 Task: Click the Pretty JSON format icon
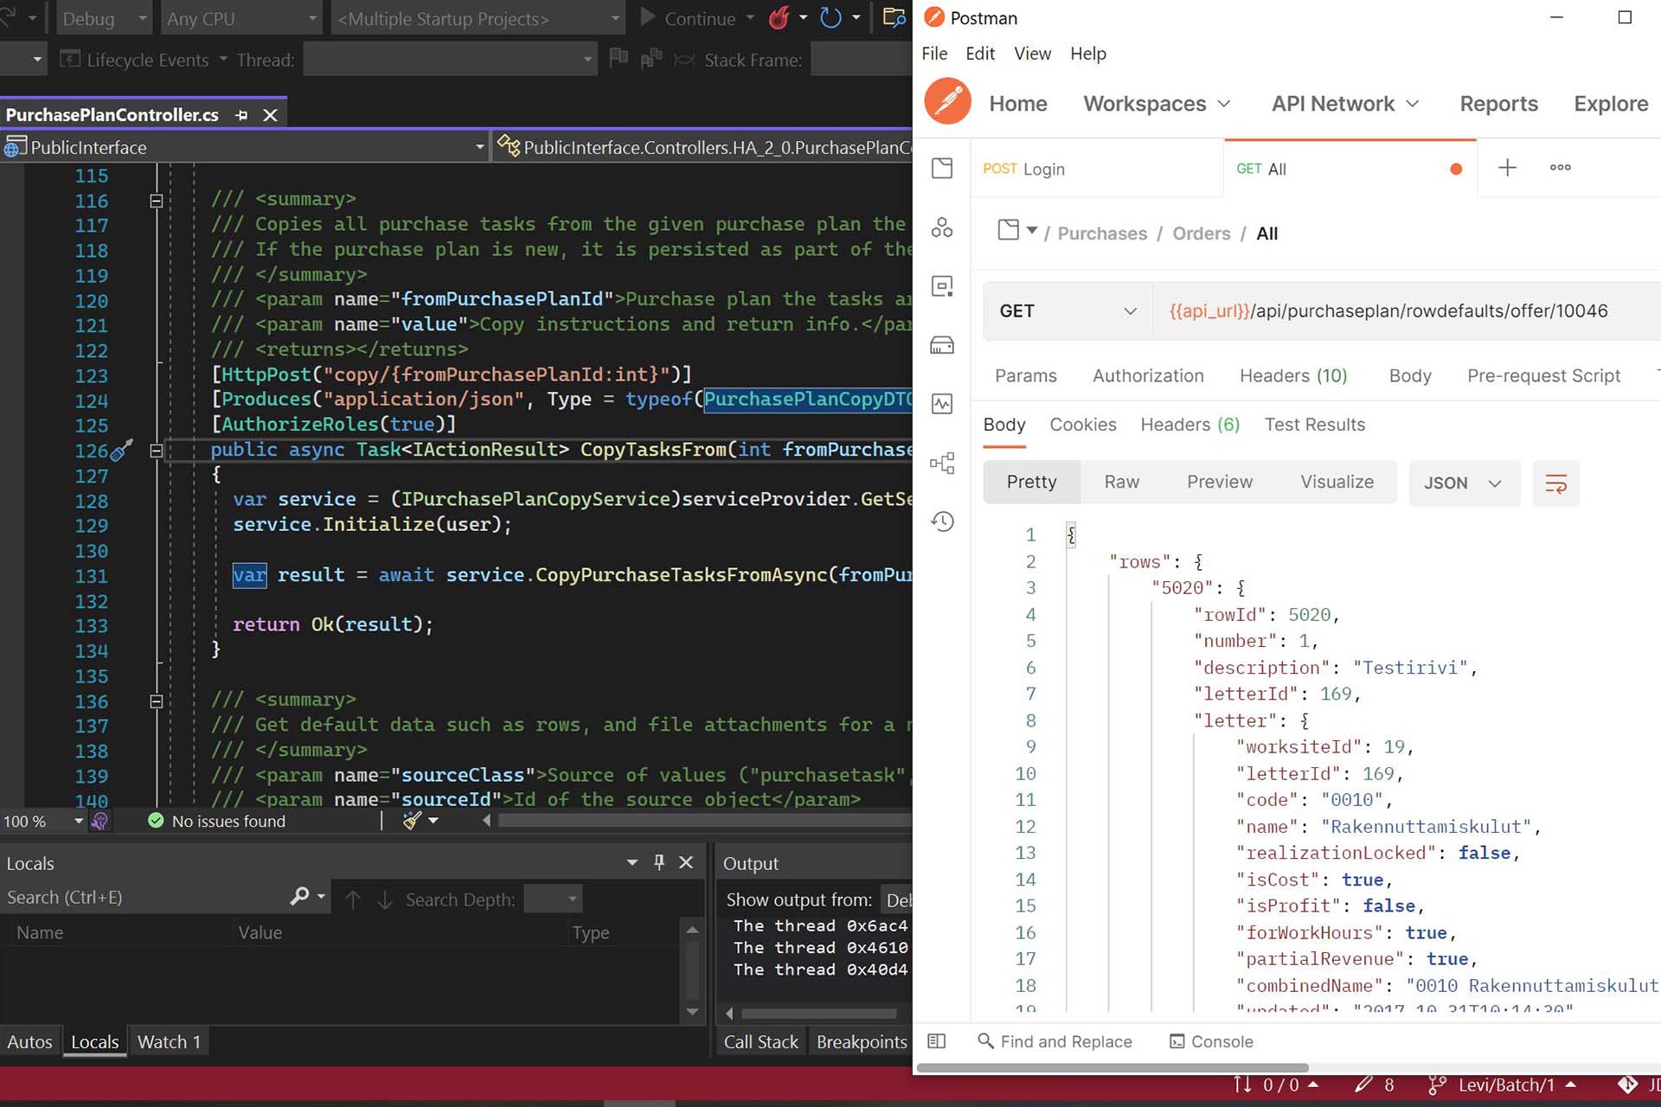(1556, 483)
